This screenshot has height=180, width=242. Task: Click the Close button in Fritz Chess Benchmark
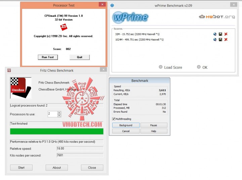click(x=92, y=168)
